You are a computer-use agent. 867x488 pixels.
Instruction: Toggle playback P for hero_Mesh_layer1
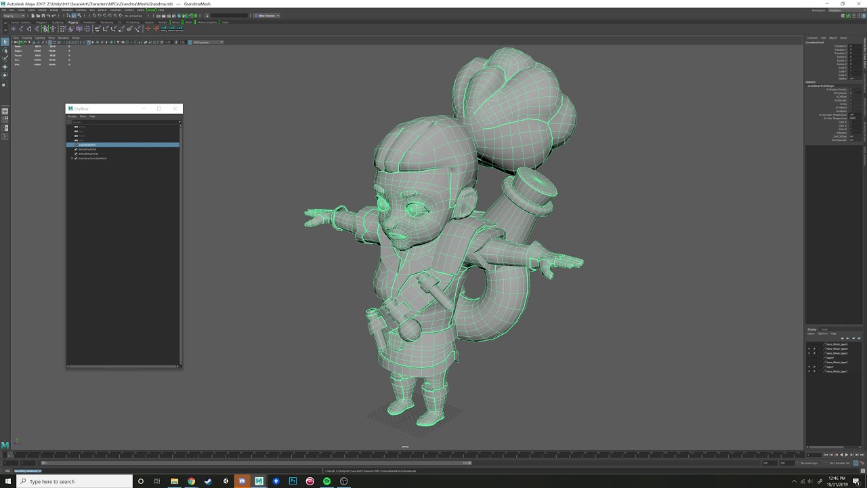point(814,371)
